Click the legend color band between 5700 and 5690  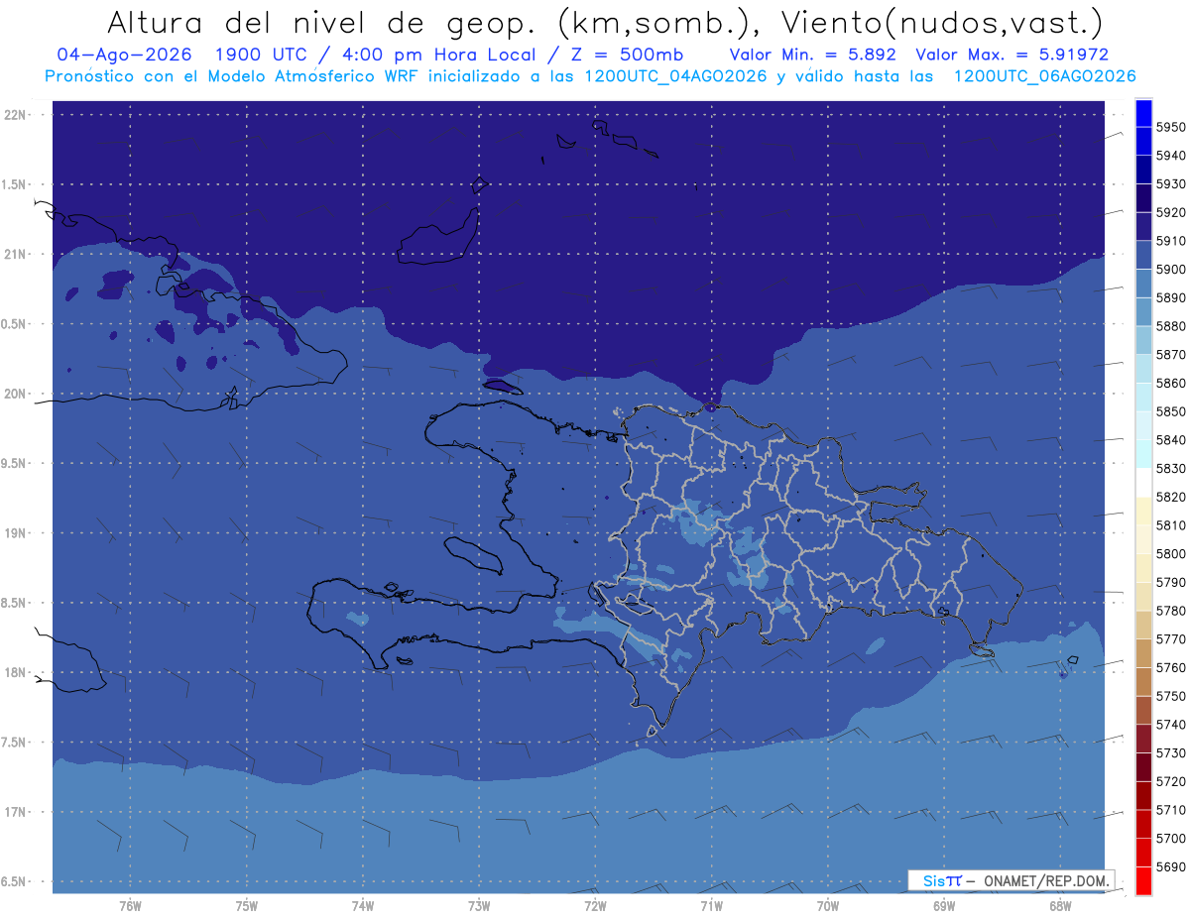(1143, 852)
